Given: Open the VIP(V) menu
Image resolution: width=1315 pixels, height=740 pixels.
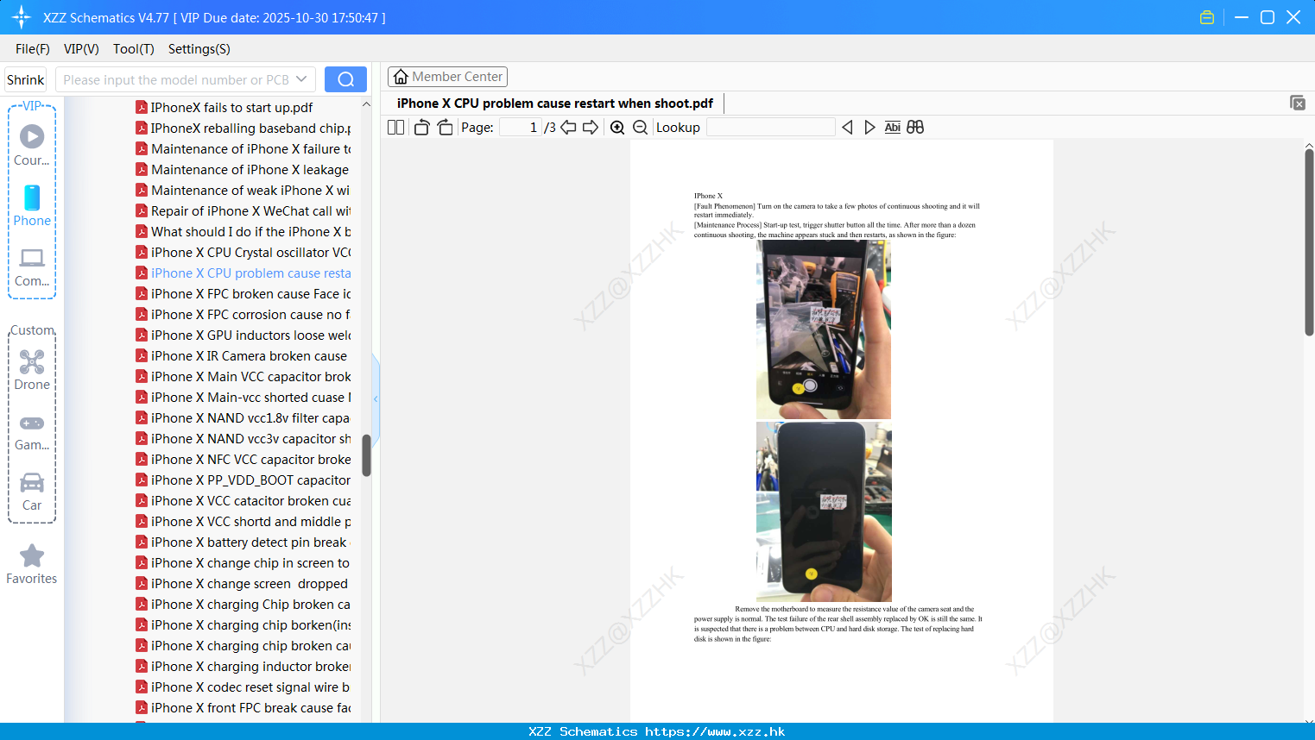Looking at the screenshot, I should [x=81, y=49].
